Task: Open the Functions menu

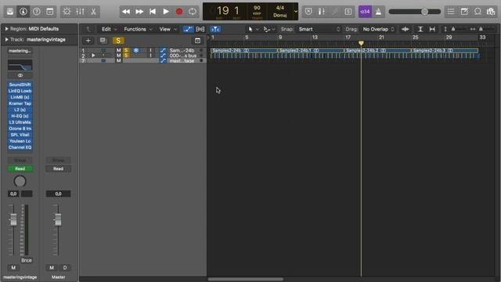Action: (x=138, y=29)
